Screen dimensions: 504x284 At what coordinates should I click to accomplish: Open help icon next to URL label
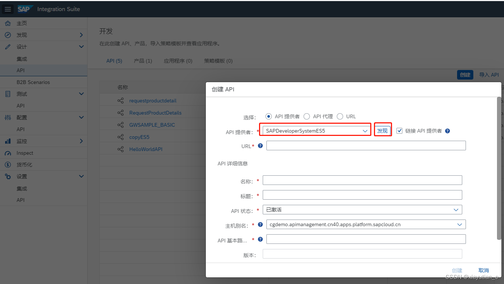tap(260, 145)
